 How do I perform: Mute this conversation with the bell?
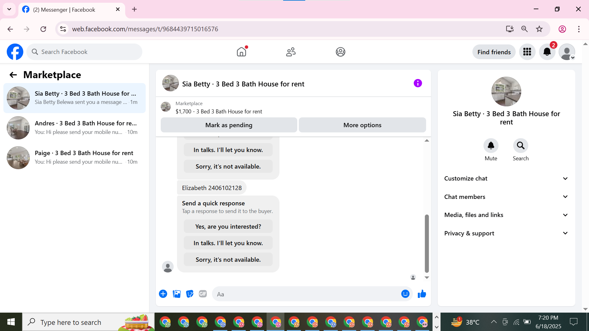[491, 146]
